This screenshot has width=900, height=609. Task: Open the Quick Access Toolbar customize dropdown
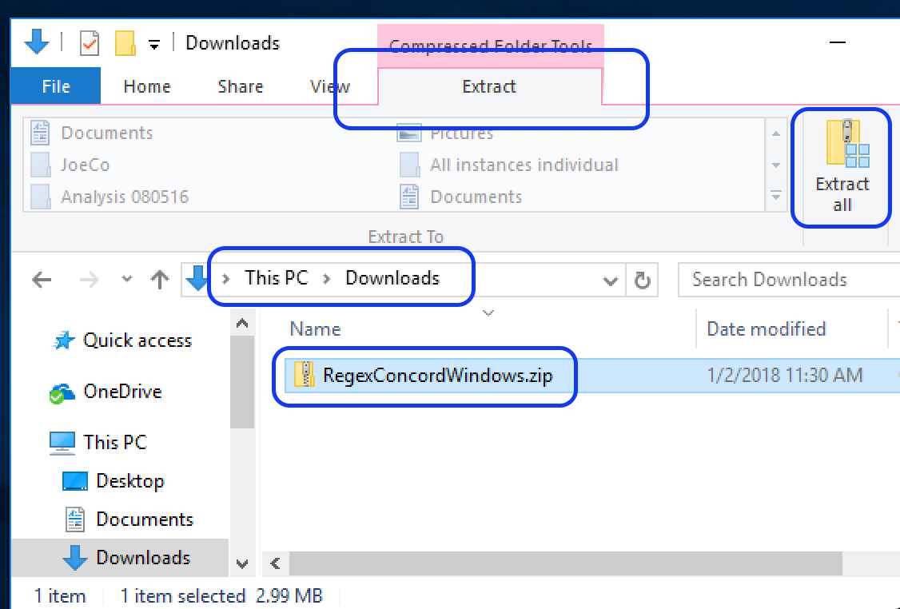click(x=155, y=44)
